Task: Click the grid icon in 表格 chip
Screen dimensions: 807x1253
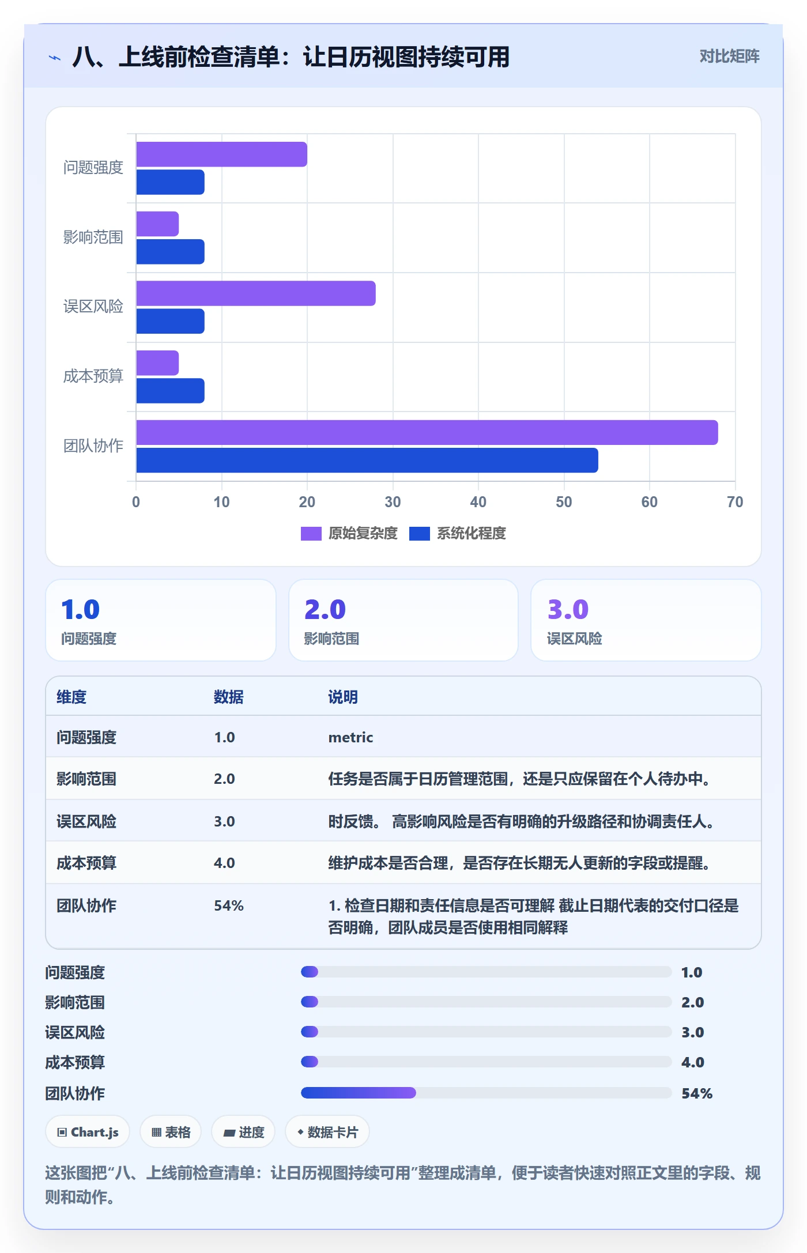Action: [156, 1133]
